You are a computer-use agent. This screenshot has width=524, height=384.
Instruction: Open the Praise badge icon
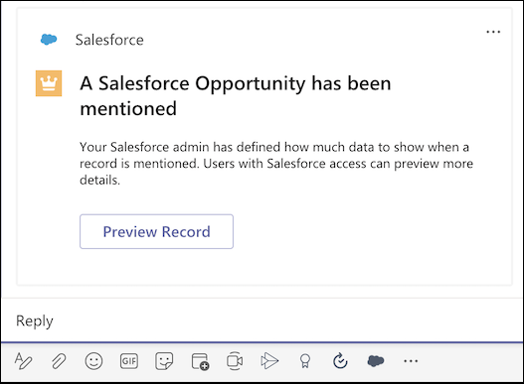[x=305, y=361]
